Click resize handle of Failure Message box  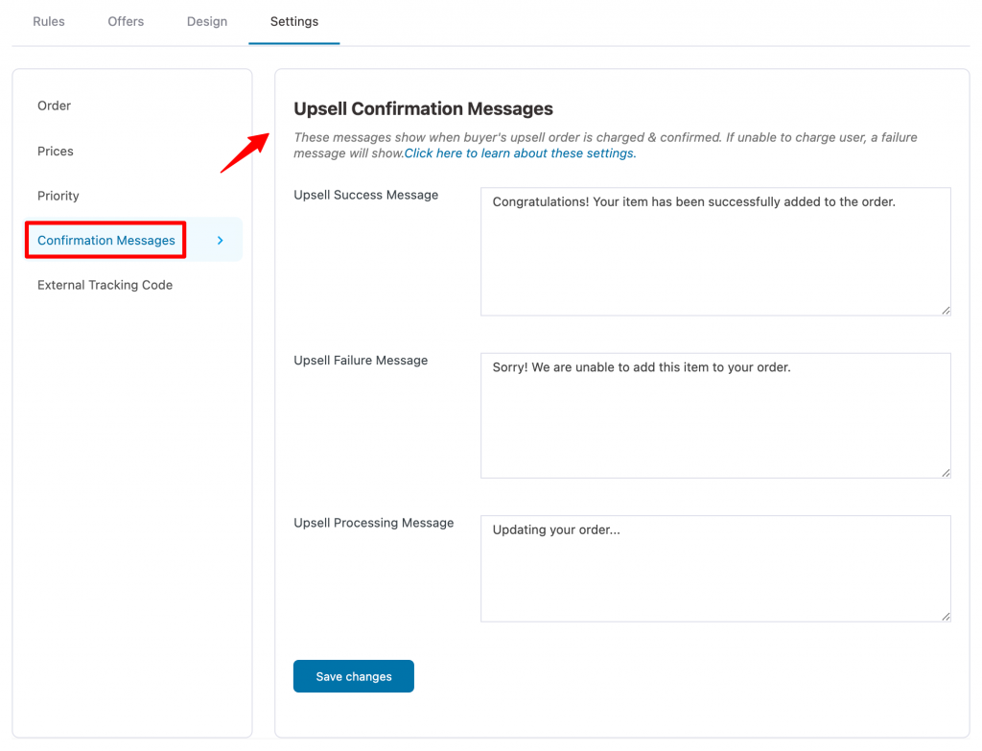pos(946,473)
